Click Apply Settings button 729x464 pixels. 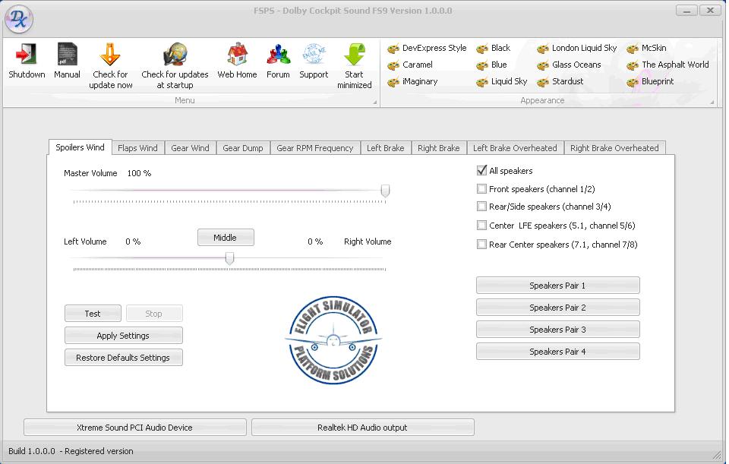point(123,336)
